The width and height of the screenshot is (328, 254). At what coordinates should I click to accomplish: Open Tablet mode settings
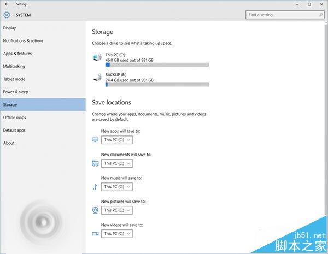pos(43,79)
